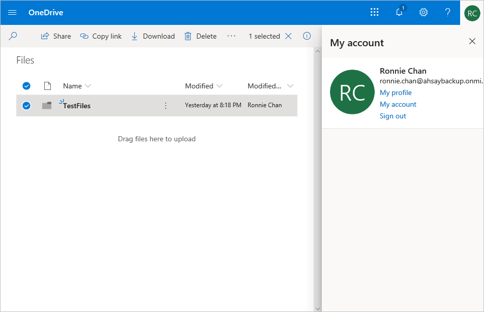Screen dimensions: 484x312
Task: Uncheck the TestFiles row checkbox
Action: pyautogui.click(x=26, y=106)
